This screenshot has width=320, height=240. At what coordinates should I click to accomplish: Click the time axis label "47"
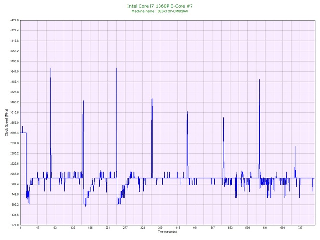tap(38, 228)
